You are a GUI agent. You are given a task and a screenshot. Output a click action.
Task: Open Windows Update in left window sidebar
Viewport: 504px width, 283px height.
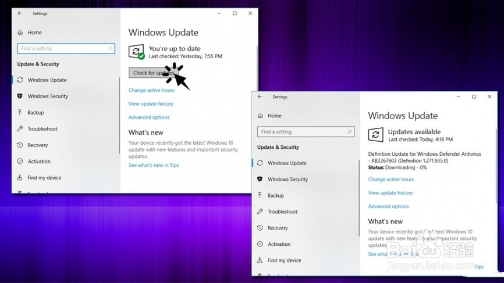47,80
